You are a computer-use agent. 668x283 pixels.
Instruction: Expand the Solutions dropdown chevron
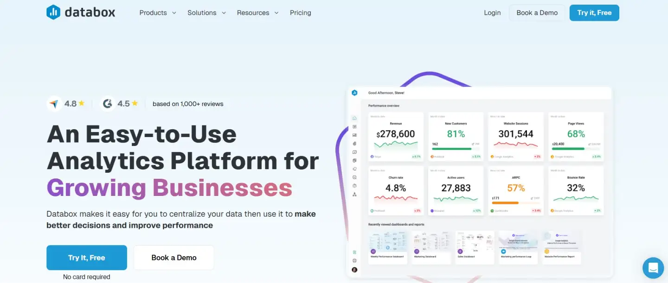pos(224,13)
